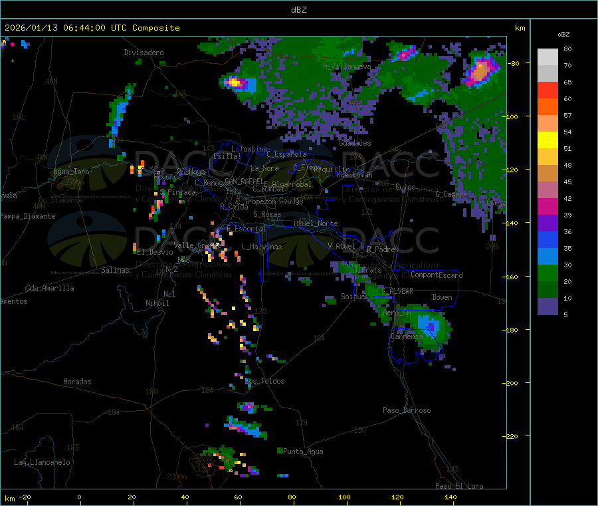Select the dark orange band between 60 and 57

pos(548,107)
